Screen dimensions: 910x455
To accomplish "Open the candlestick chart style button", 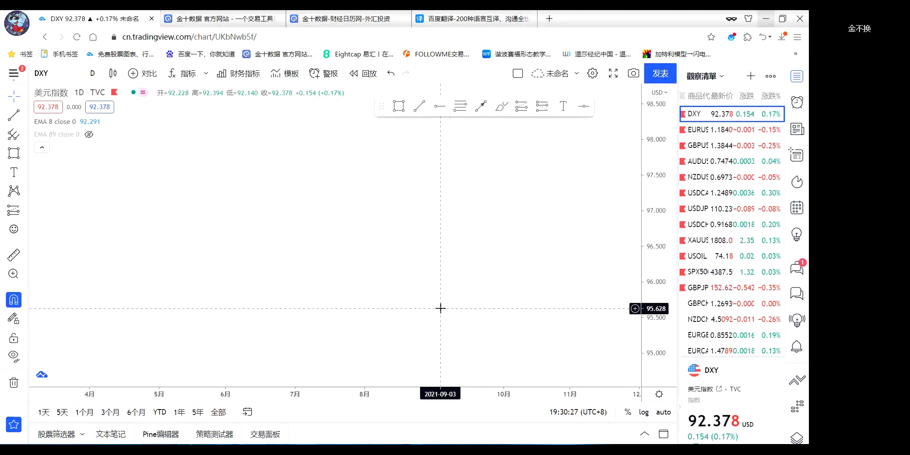I will click(x=112, y=73).
